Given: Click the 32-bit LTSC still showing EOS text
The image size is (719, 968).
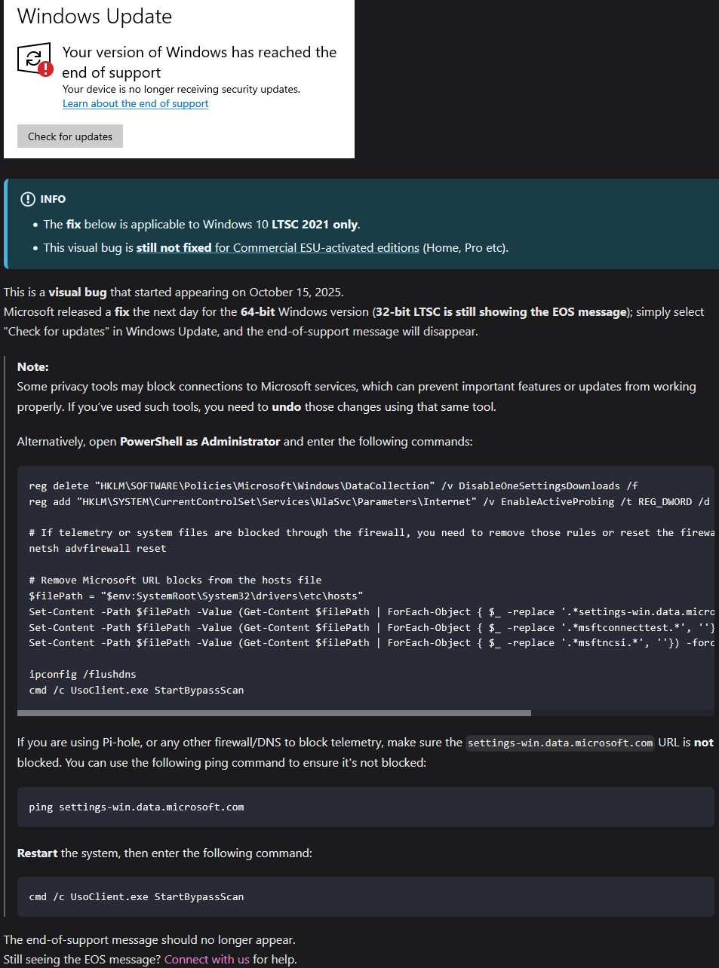Looking at the screenshot, I should pyautogui.click(x=502, y=311).
